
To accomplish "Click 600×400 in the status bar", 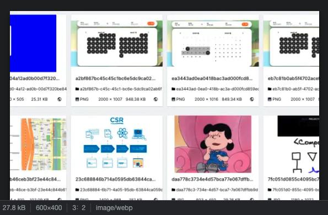I will 49,208.
